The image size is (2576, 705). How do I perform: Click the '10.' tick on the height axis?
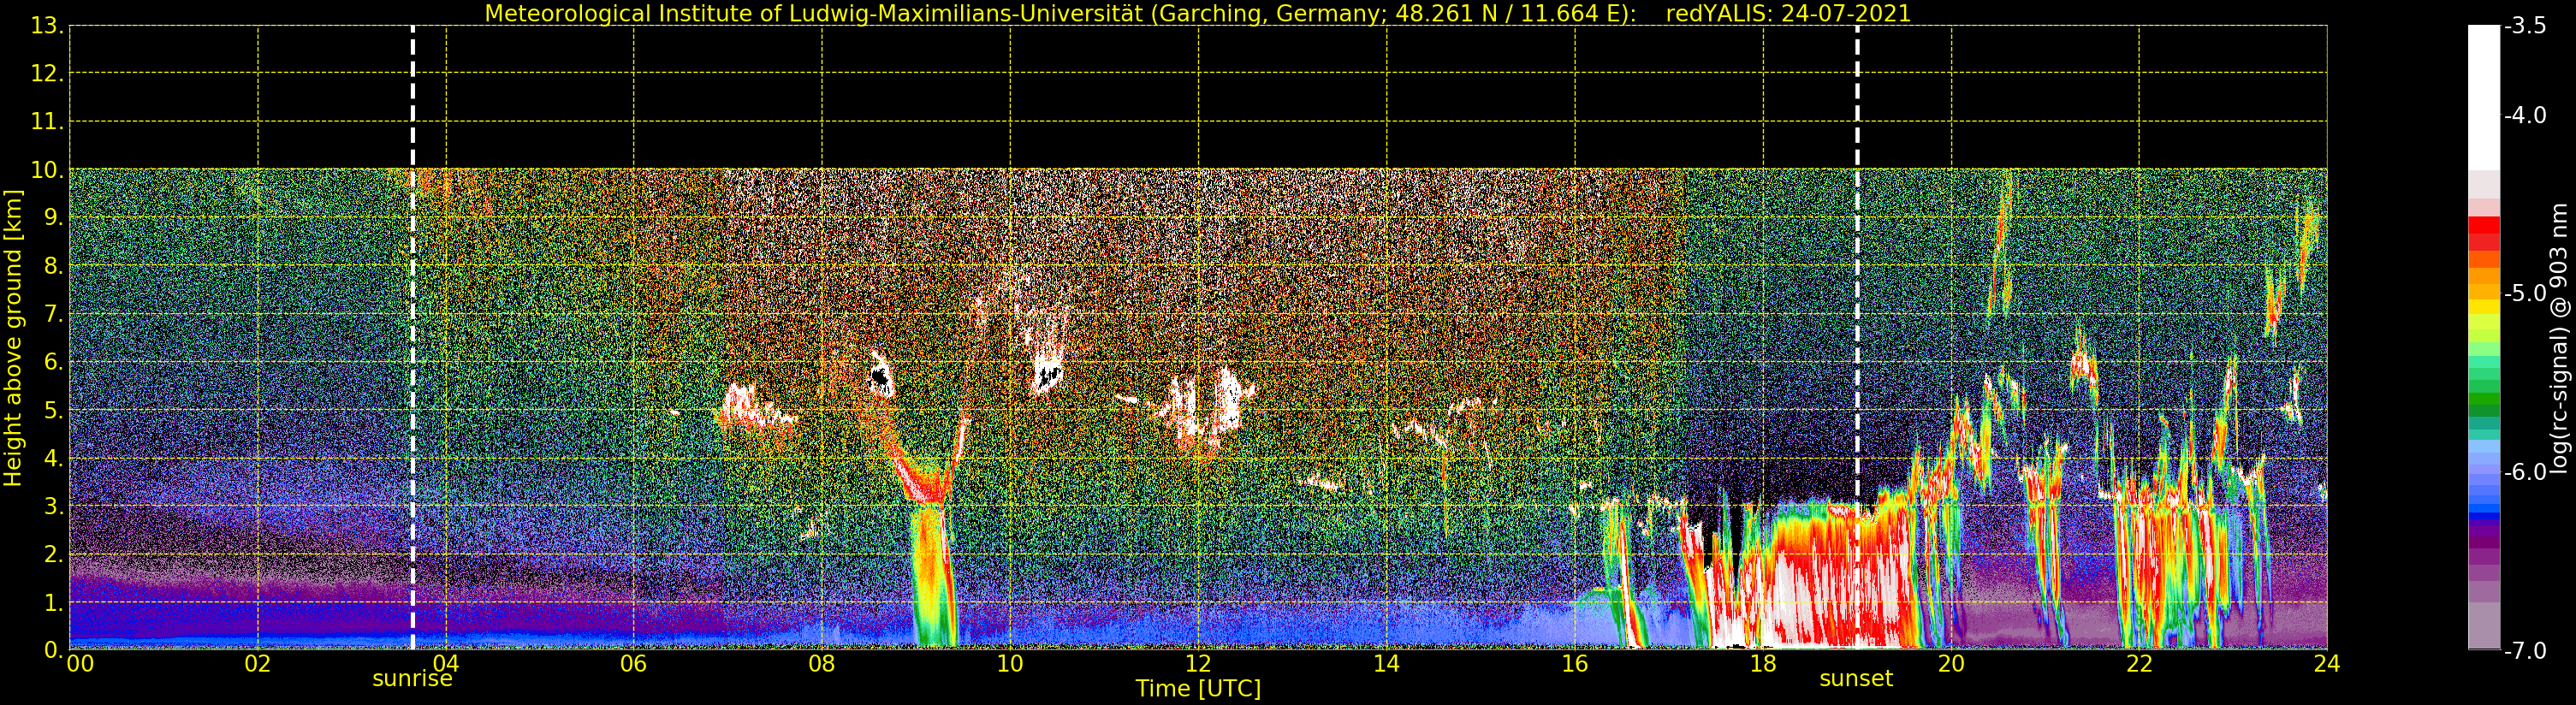click(47, 170)
